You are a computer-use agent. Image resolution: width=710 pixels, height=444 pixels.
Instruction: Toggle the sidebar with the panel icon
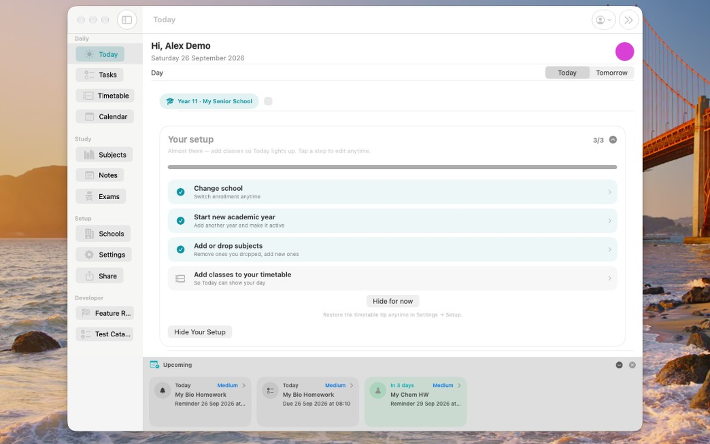pos(127,20)
